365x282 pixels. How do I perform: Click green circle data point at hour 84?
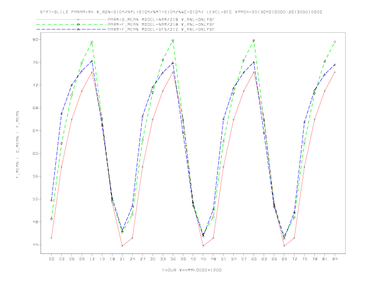click(335, 42)
